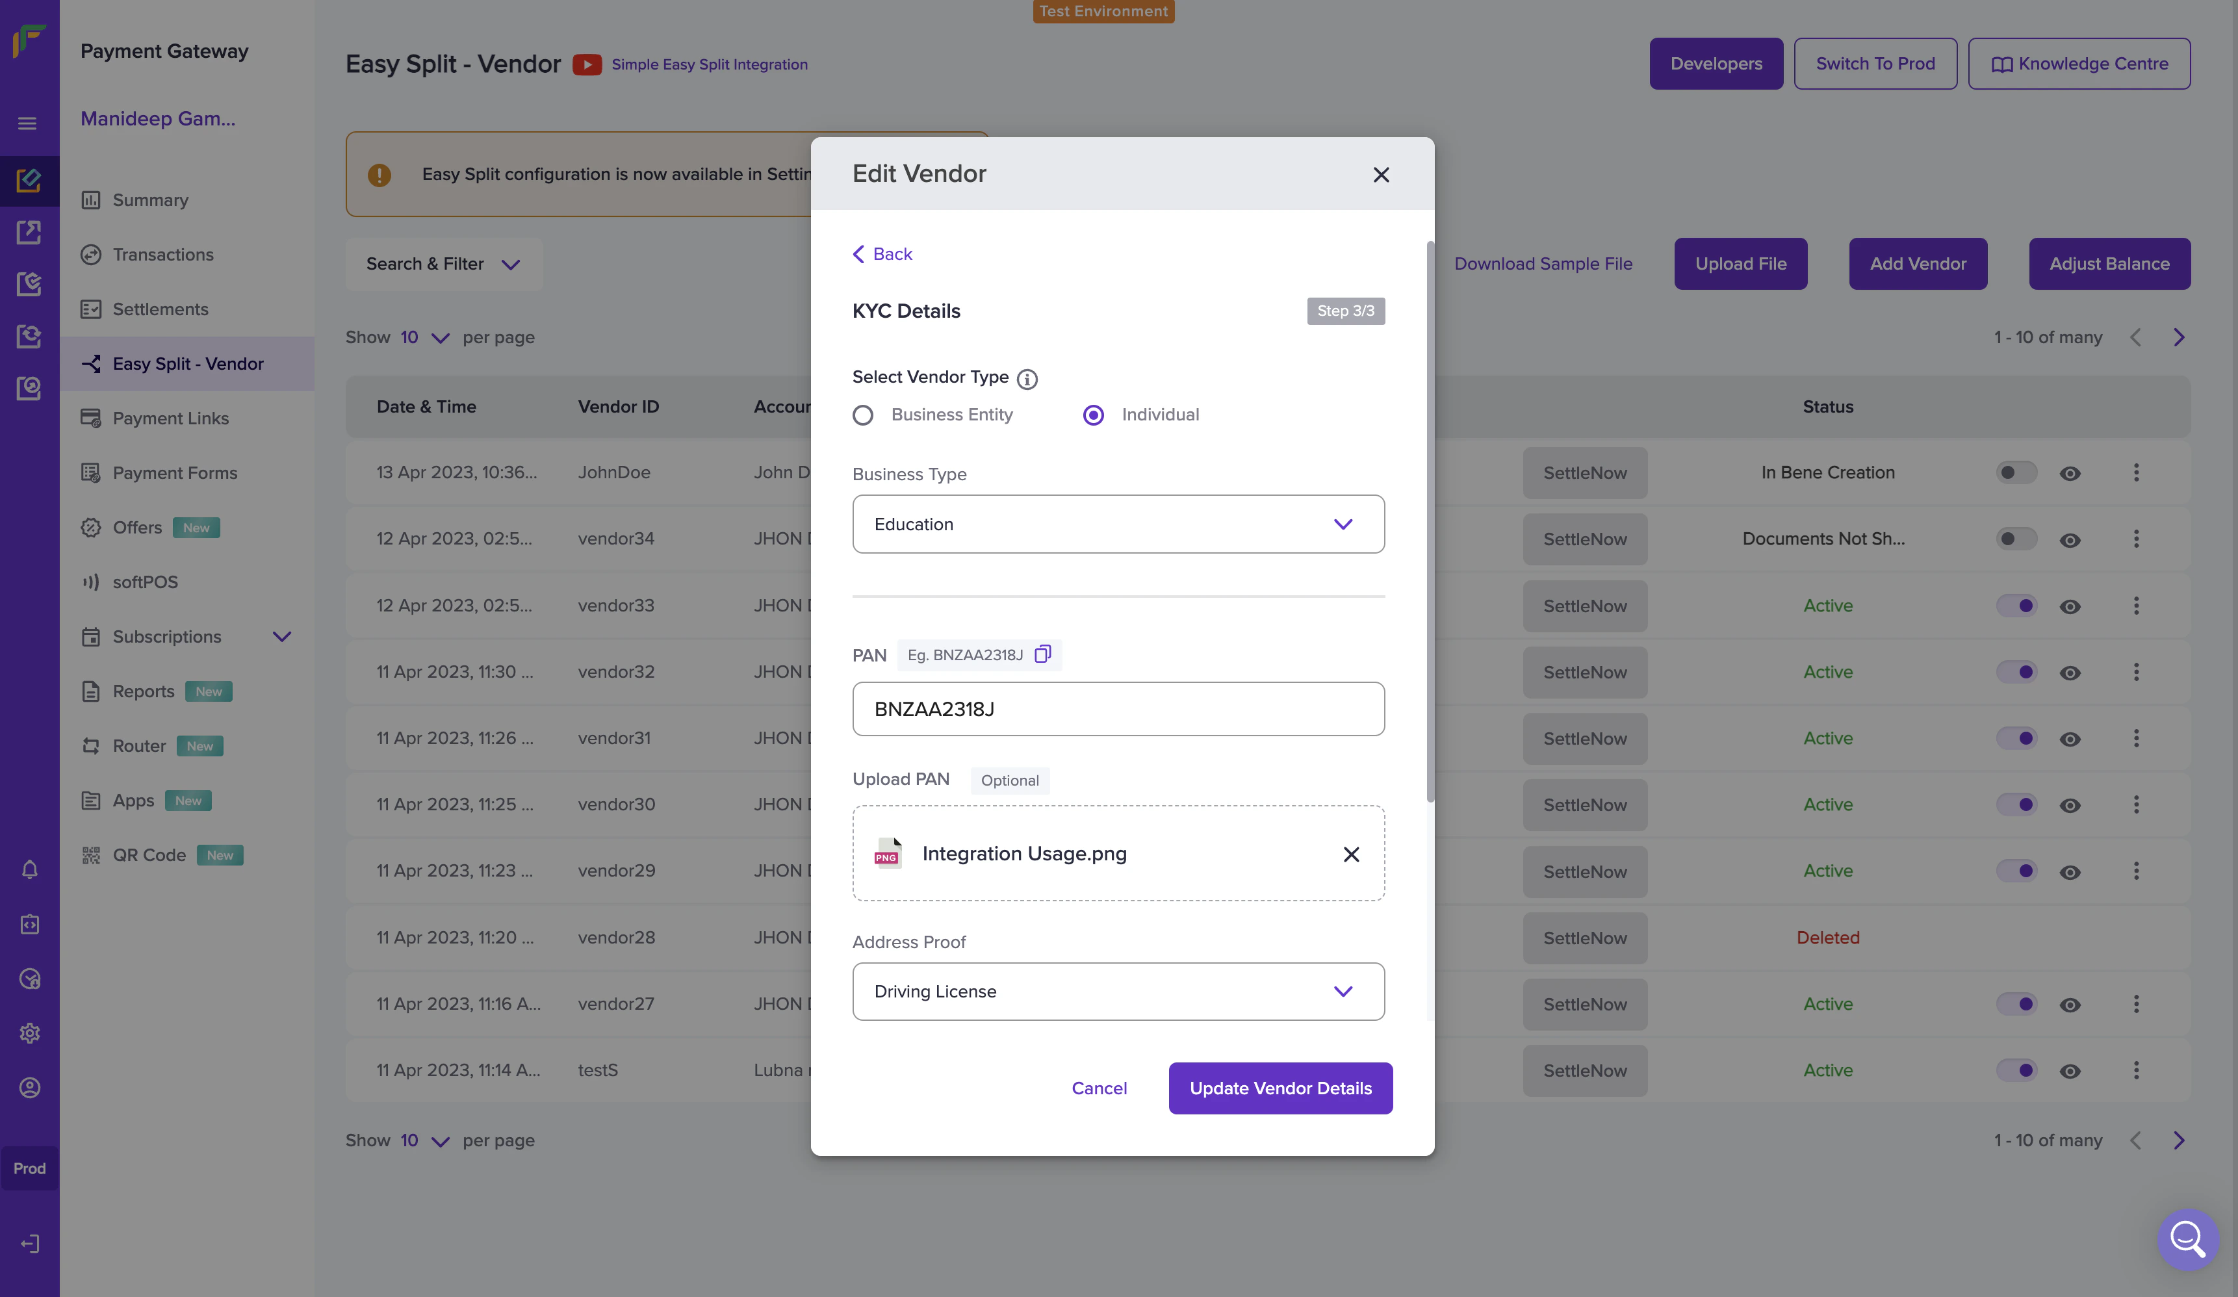
Task: Click the hamburger menu icon
Action: [x=27, y=123]
